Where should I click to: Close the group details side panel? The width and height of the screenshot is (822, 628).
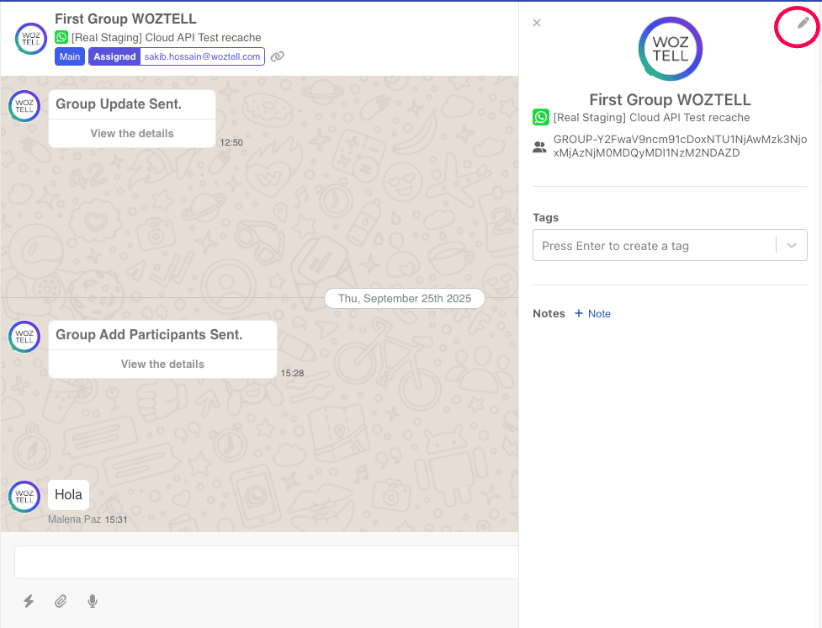click(x=537, y=23)
